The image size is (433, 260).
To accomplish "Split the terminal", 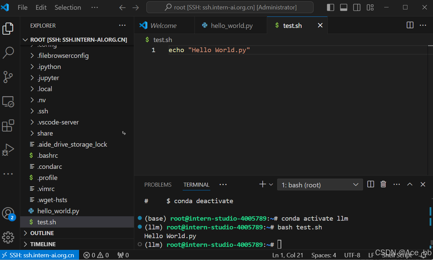I will 371,184.
